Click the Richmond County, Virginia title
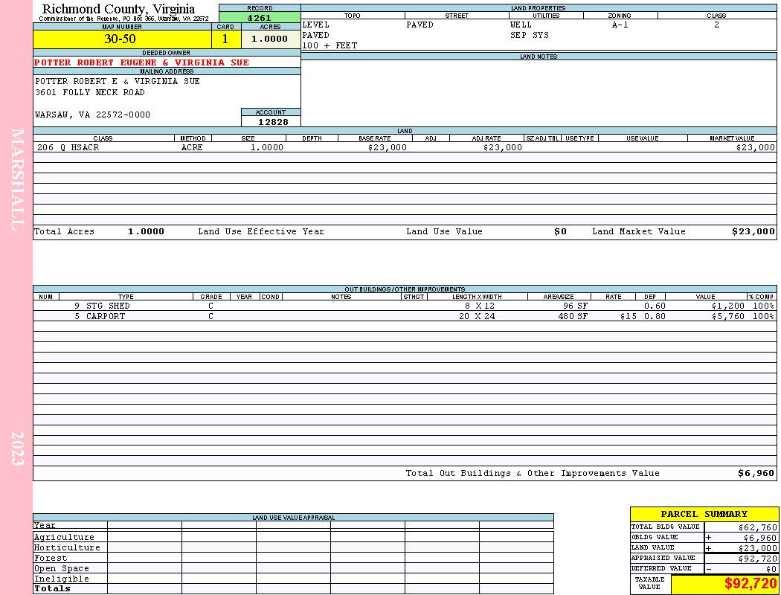Image resolution: width=781 pixels, height=595 pixels. 118,9
